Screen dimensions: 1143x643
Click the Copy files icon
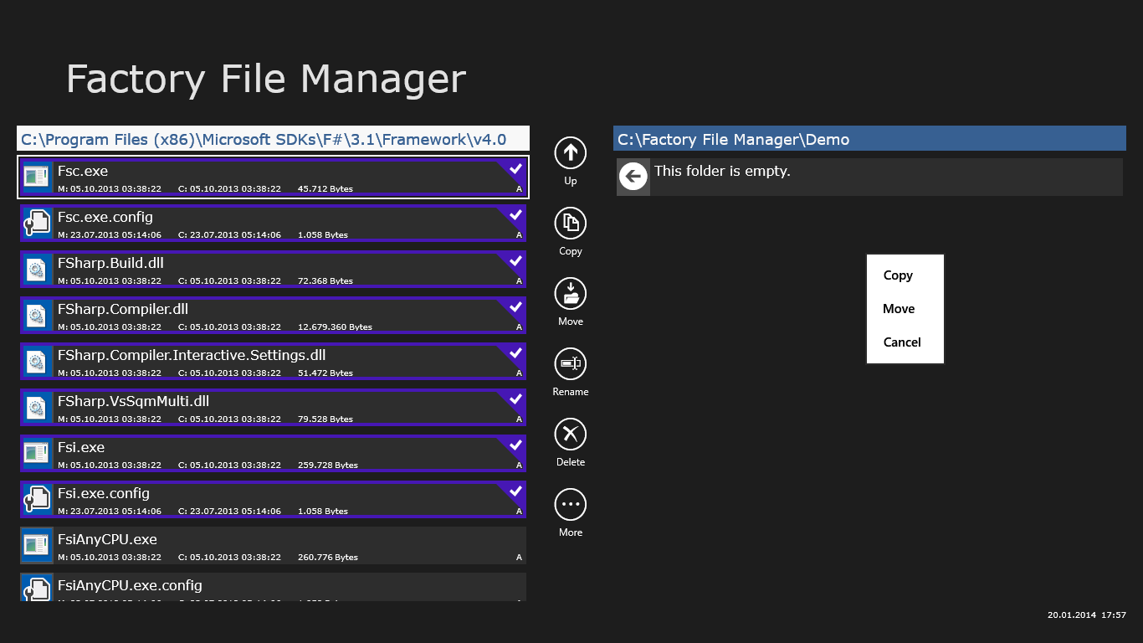tap(571, 223)
